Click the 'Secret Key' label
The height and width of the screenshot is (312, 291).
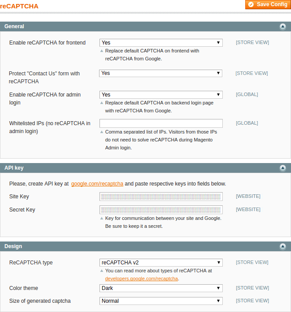point(22,210)
